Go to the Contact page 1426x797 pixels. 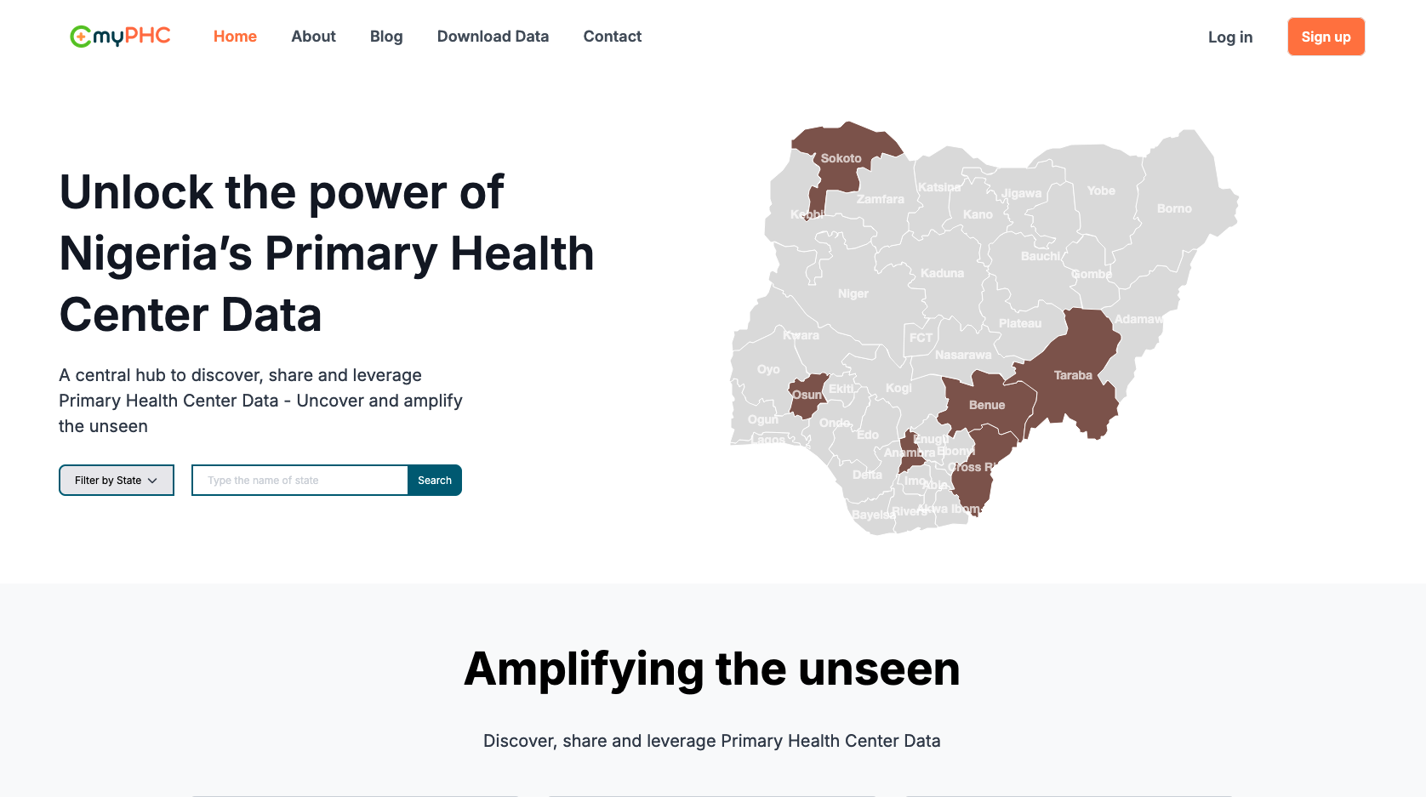(613, 37)
